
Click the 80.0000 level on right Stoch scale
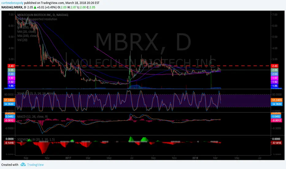[277, 94]
